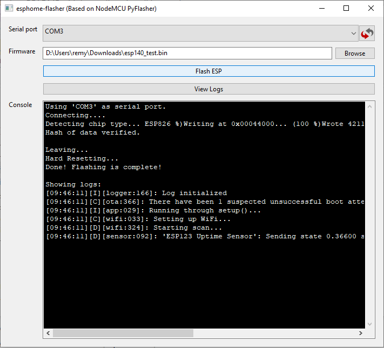Click the red refresh serial ports icon

(367, 34)
